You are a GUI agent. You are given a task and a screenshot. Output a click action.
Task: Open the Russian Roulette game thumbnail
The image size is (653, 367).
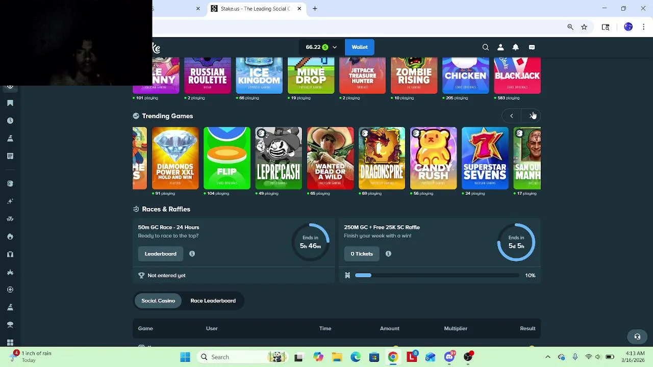pos(207,75)
